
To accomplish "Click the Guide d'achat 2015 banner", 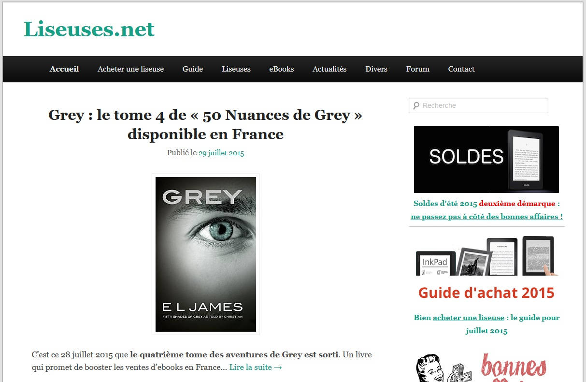I will [x=486, y=268].
